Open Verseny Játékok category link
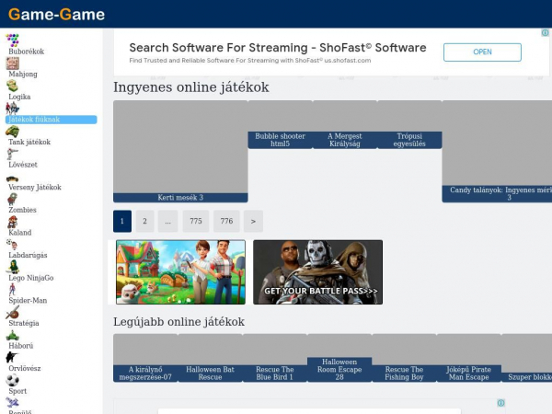Viewport: 552px width, 414px height. tap(35, 187)
